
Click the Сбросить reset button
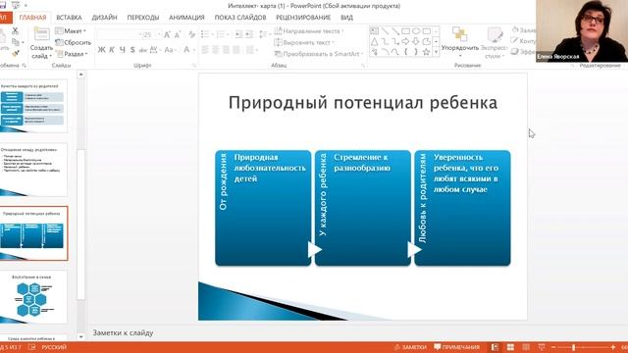(x=74, y=42)
